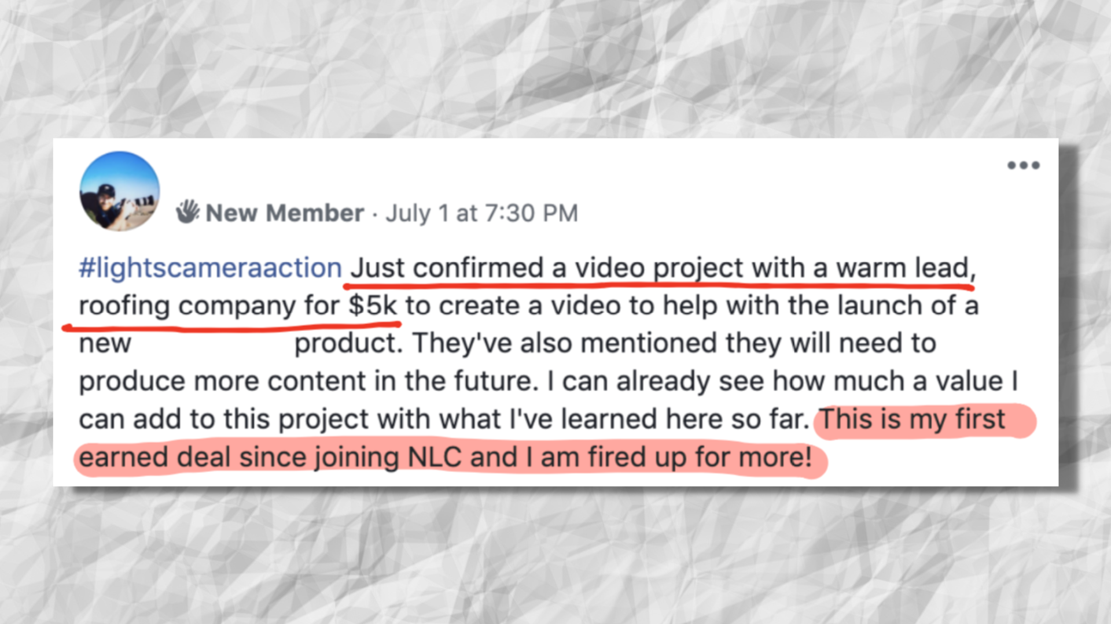Click the word "NLC" in the post
This screenshot has width=1111, height=624.
tap(435, 457)
